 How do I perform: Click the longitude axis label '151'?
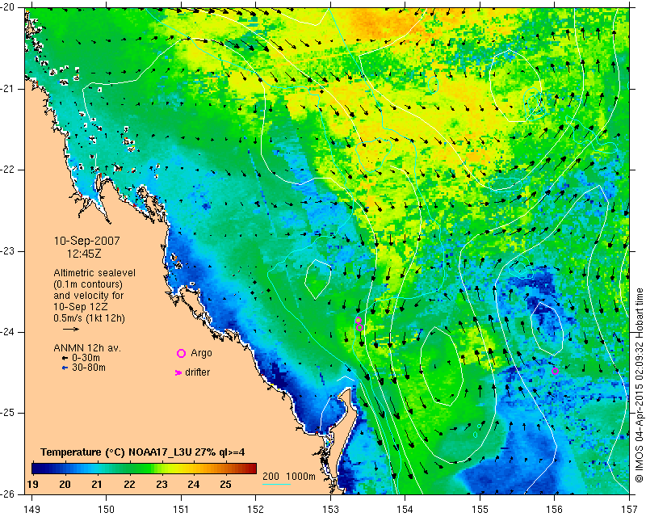181,510
